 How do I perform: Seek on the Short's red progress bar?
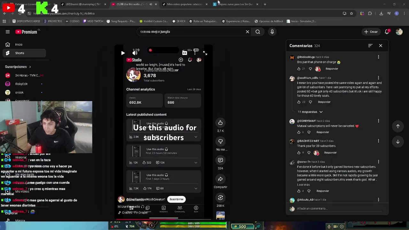pyautogui.click(x=163, y=219)
